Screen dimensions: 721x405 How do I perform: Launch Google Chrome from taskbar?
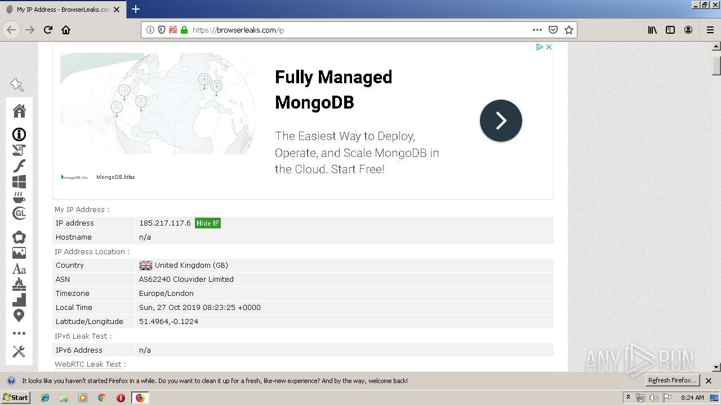point(102,398)
